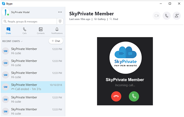Accept the incoming call with green button
Viewport: 184px width, 117px height.
134,96
